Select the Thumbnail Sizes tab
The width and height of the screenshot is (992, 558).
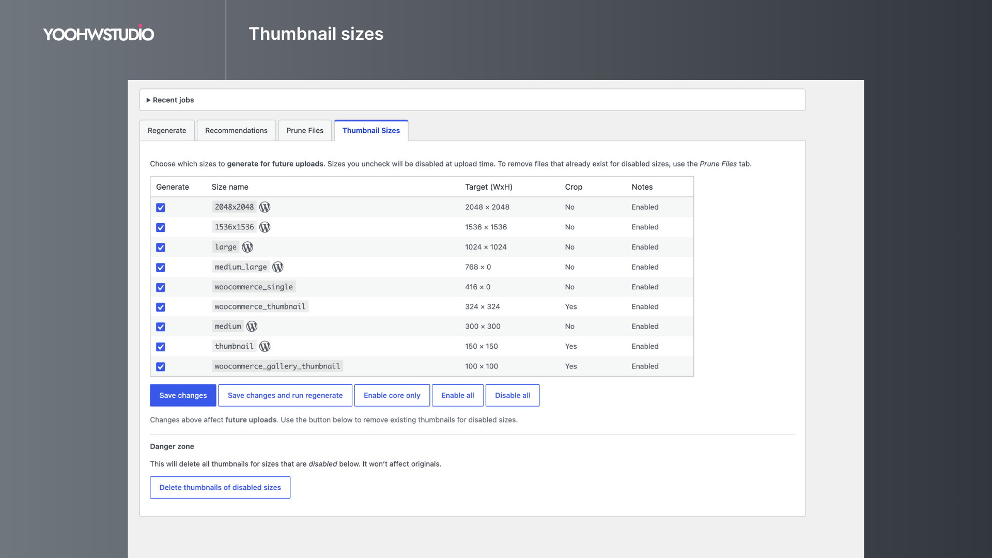coord(371,131)
